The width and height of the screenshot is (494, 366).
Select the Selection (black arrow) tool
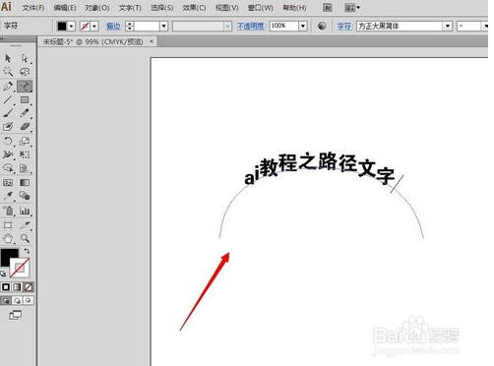[x=8, y=58]
